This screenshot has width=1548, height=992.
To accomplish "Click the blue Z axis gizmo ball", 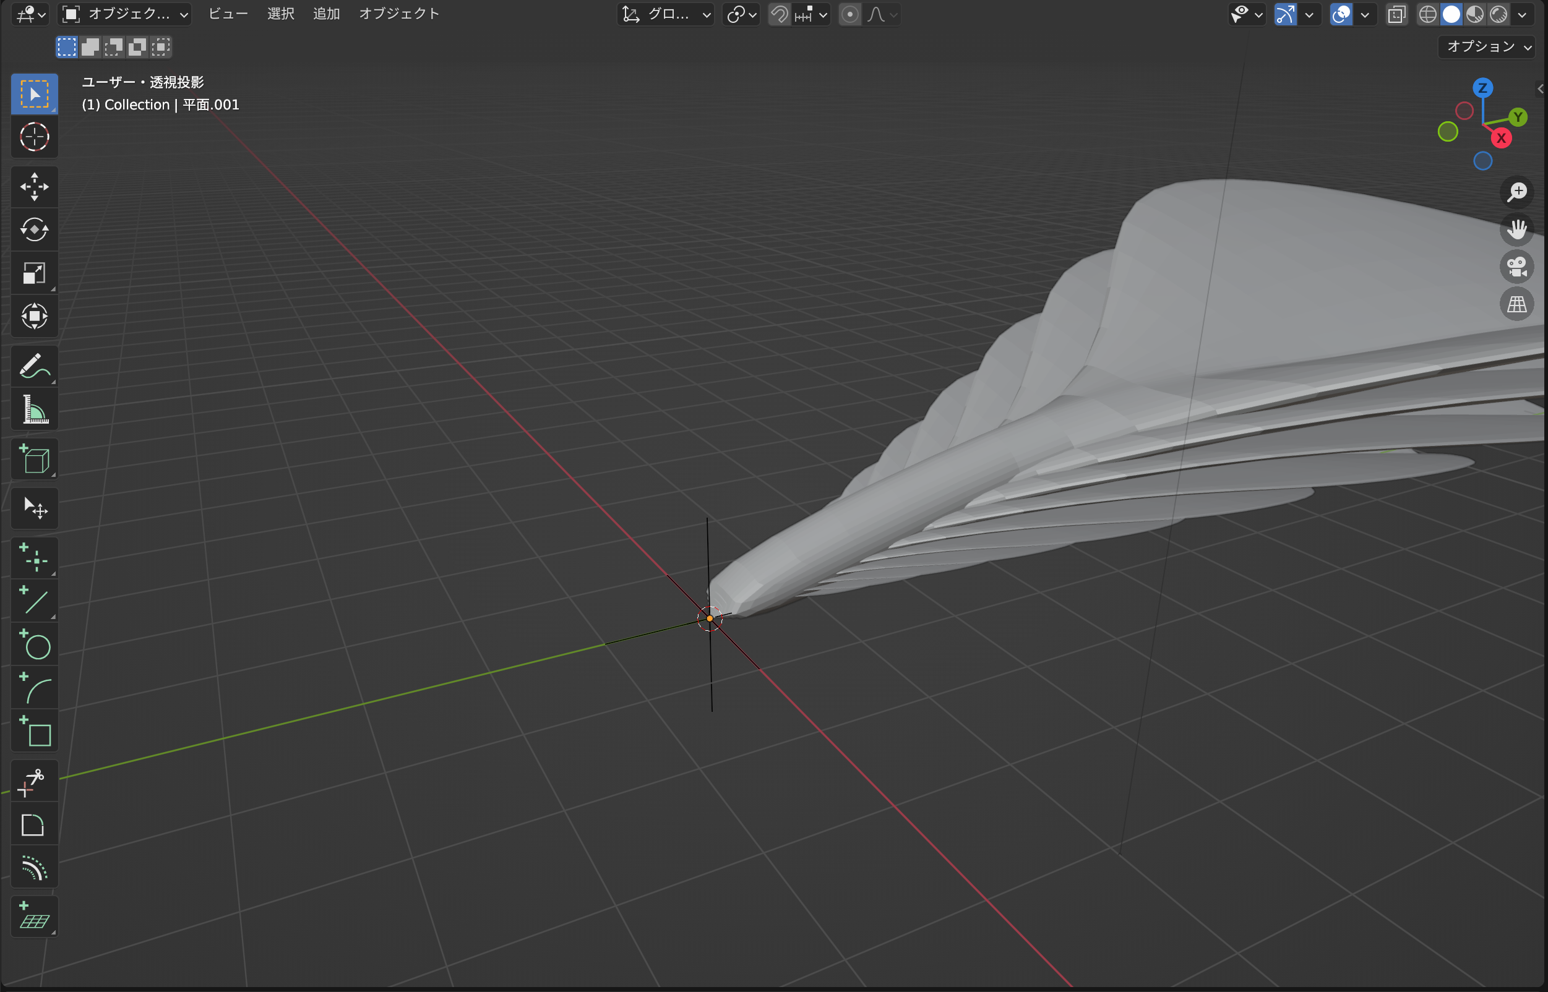I will point(1483,88).
